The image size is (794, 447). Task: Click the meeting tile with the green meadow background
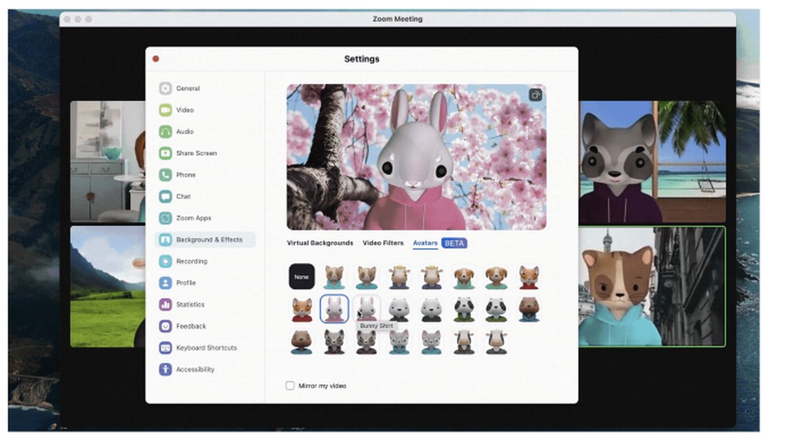[x=108, y=286]
